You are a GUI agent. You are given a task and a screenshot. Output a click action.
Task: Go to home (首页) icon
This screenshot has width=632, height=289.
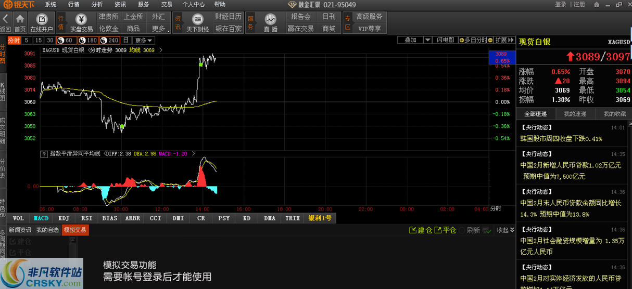(x=20, y=19)
